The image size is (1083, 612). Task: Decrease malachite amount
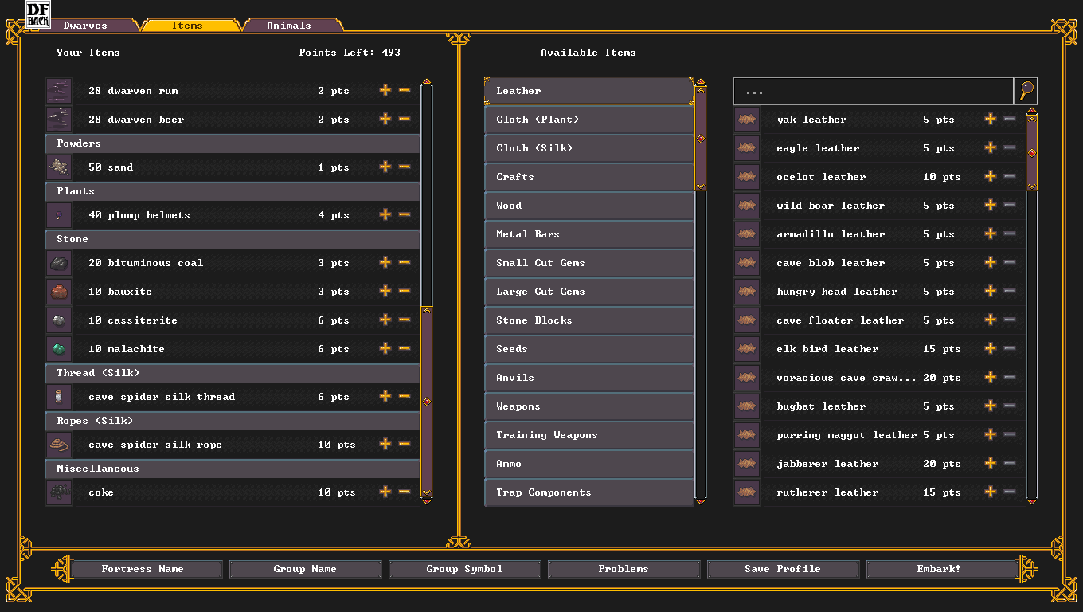click(405, 348)
